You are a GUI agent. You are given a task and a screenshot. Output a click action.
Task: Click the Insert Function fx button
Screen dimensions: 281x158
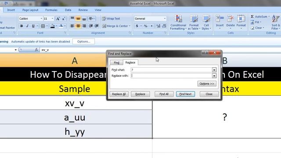tap(36, 50)
